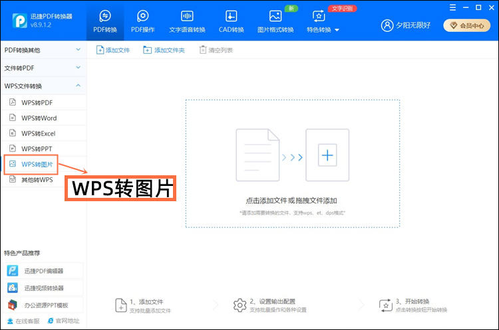The image size is (499, 330).
Task: Expand the PDF转换其他 section
Action: pyautogui.click(x=43, y=50)
